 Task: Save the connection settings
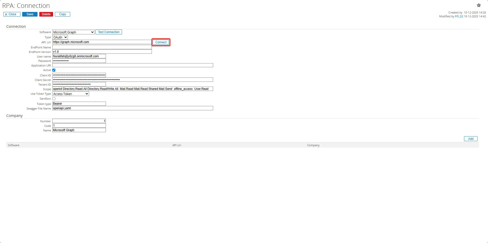[30, 14]
